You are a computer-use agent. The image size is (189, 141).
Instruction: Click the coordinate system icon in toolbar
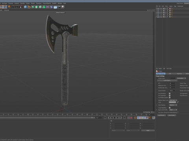[9, 7]
